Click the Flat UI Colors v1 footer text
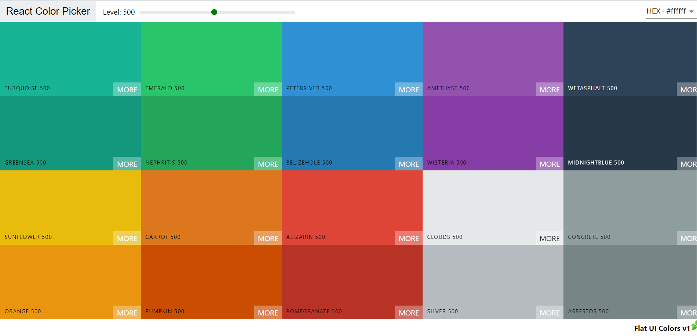The height and width of the screenshot is (336, 697). (662, 328)
